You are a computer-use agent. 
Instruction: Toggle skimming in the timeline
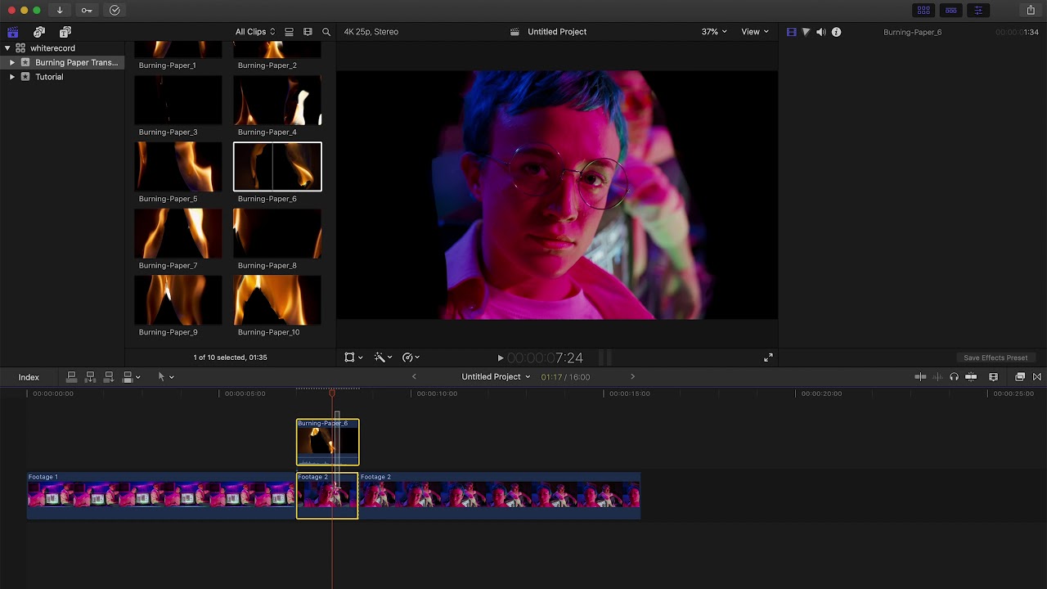point(920,377)
